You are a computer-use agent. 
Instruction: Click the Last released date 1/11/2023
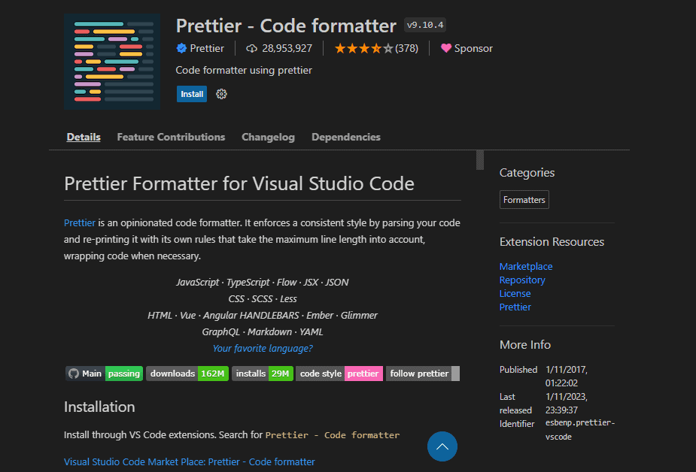pos(567,404)
